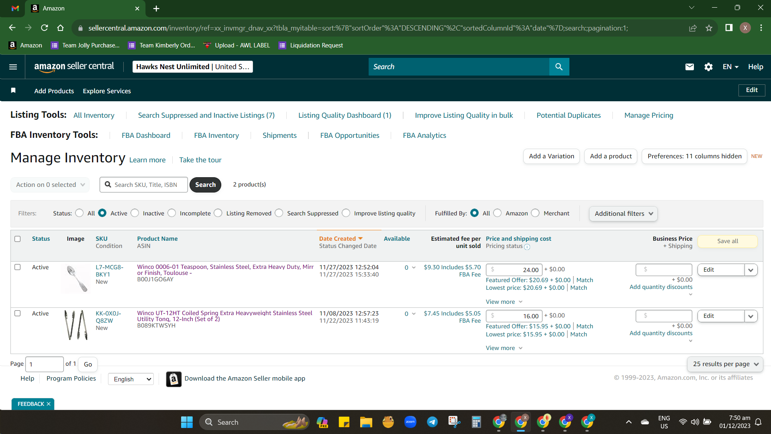Click the Search SKU, Title, ISBN field
This screenshot has width=771, height=434.
pos(144,185)
